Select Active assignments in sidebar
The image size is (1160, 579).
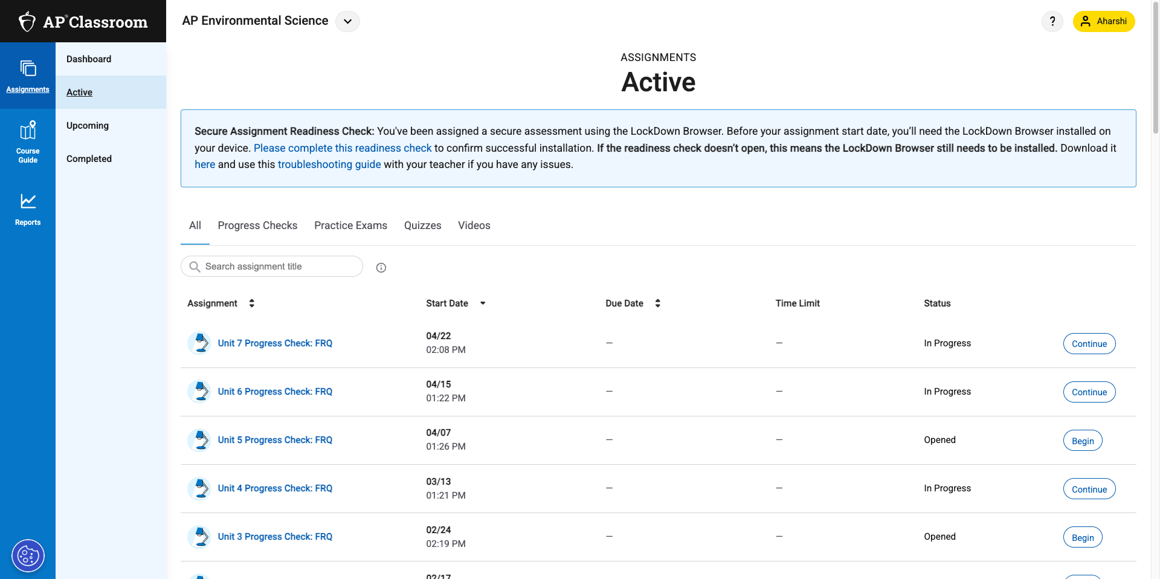point(111,92)
